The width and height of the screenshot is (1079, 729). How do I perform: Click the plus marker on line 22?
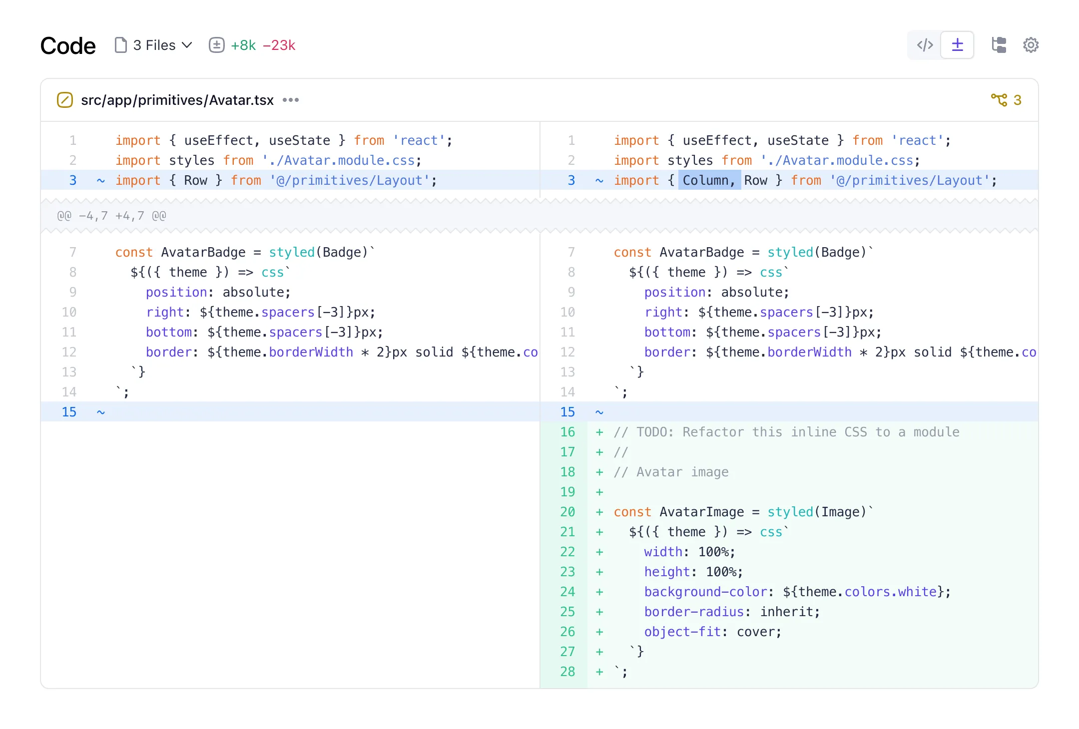click(x=599, y=552)
